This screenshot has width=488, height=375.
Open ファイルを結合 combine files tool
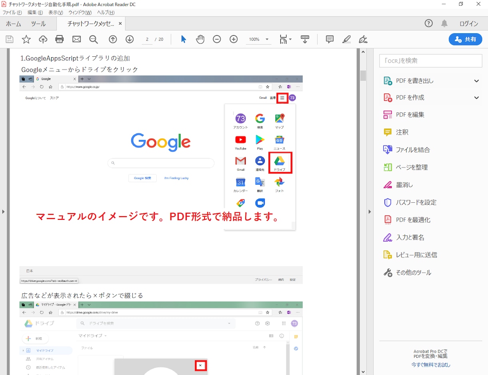407,150
